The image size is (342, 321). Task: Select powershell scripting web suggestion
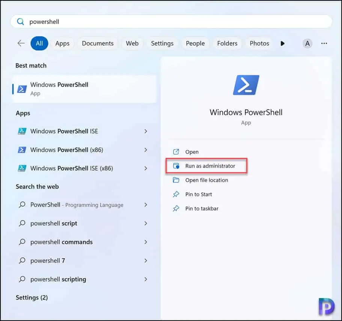[58, 279]
